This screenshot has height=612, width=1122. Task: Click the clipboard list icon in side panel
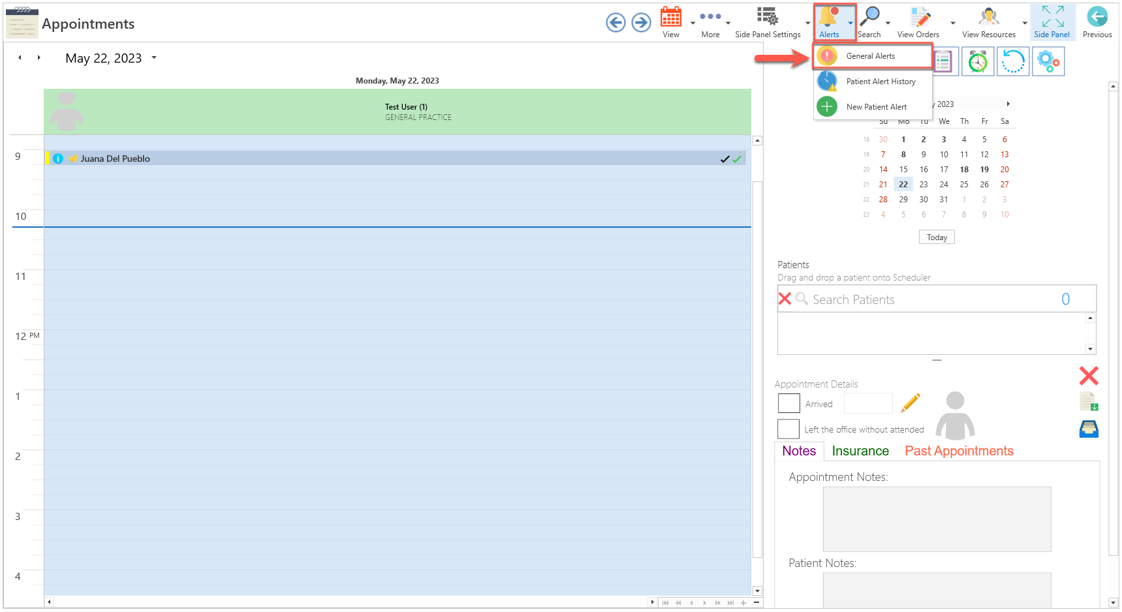click(943, 62)
